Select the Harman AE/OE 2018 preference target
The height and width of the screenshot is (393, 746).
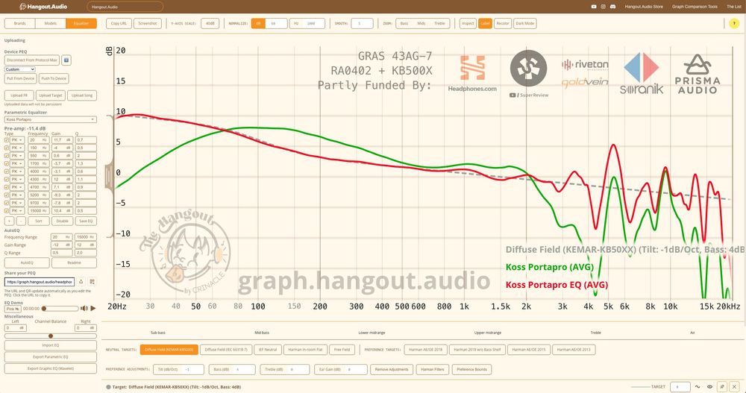click(x=425, y=350)
